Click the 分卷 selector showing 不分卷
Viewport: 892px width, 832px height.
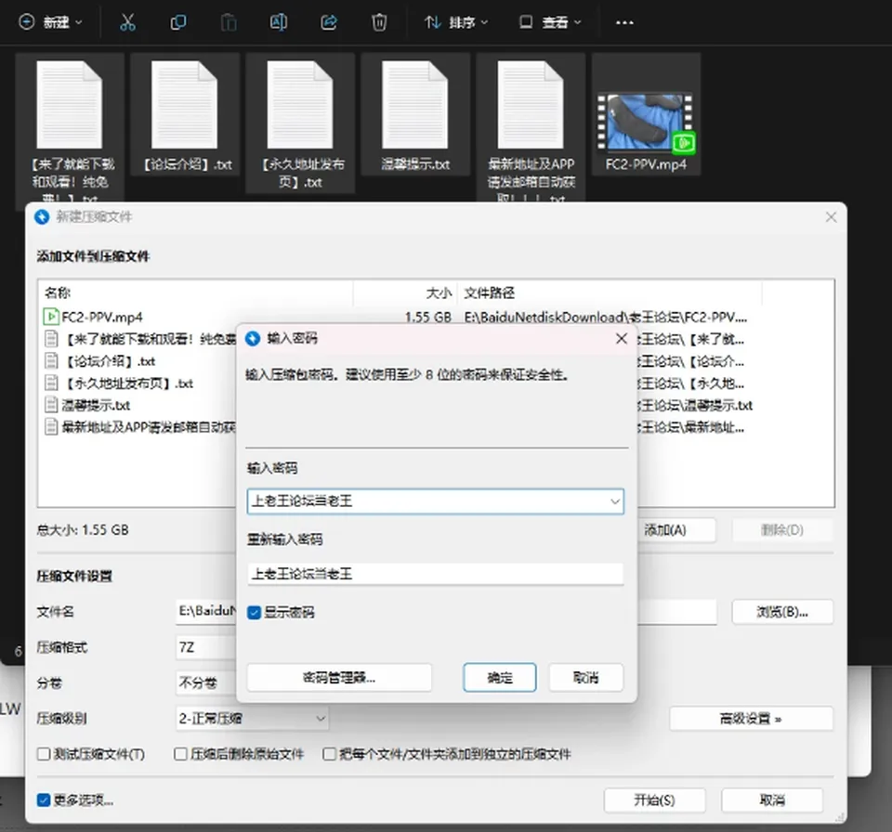[206, 682]
